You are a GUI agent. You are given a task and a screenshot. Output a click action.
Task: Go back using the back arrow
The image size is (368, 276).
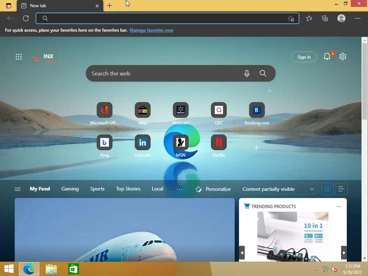click(10, 18)
